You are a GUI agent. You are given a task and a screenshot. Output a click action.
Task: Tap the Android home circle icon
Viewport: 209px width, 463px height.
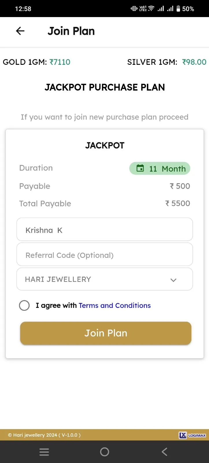(104, 452)
